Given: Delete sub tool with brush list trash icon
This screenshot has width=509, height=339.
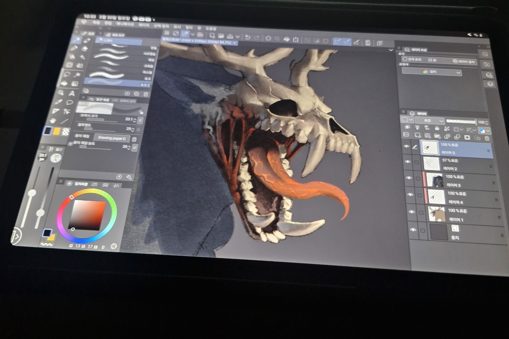Looking at the screenshot, I should [x=146, y=94].
